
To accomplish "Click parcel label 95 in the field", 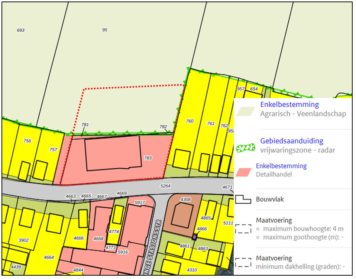I will pos(105,30).
